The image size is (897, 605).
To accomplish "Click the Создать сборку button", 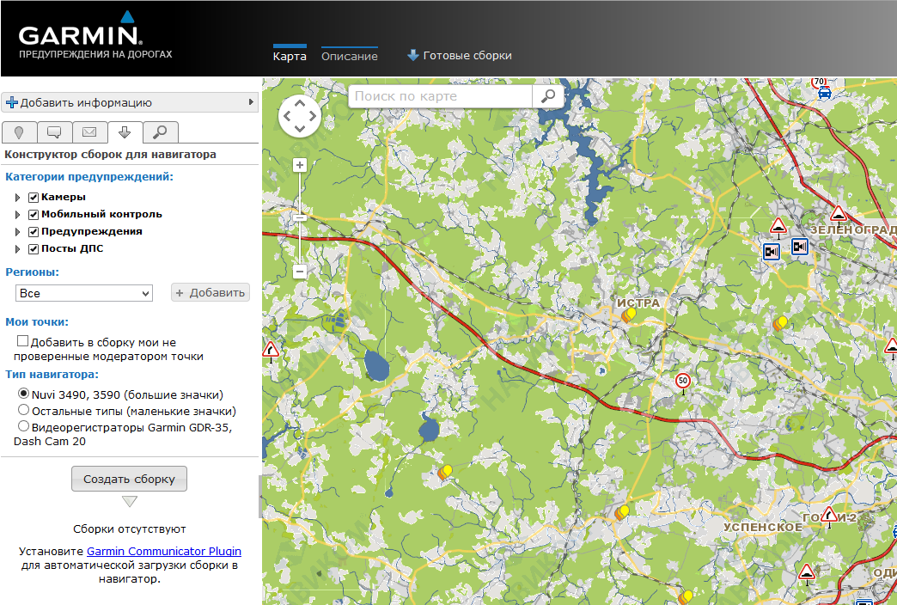I will (x=129, y=479).
